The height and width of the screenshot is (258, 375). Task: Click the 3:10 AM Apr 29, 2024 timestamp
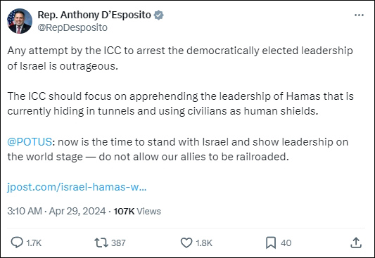pyautogui.click(x=56, y=211)
